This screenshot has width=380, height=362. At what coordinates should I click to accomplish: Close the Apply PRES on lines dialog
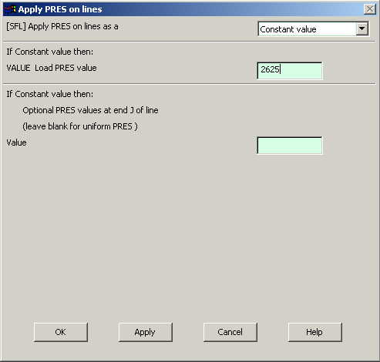coord(369,9)
